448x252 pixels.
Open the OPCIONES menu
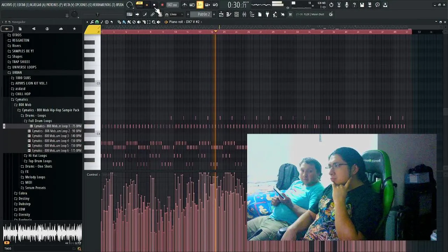coord(83,5)
